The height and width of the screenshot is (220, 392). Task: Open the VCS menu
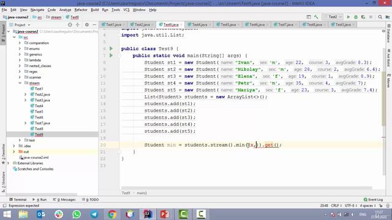pyautogui.click(x=126, y=10)
